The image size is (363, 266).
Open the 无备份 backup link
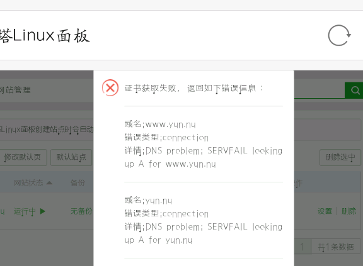pos(81,211)
